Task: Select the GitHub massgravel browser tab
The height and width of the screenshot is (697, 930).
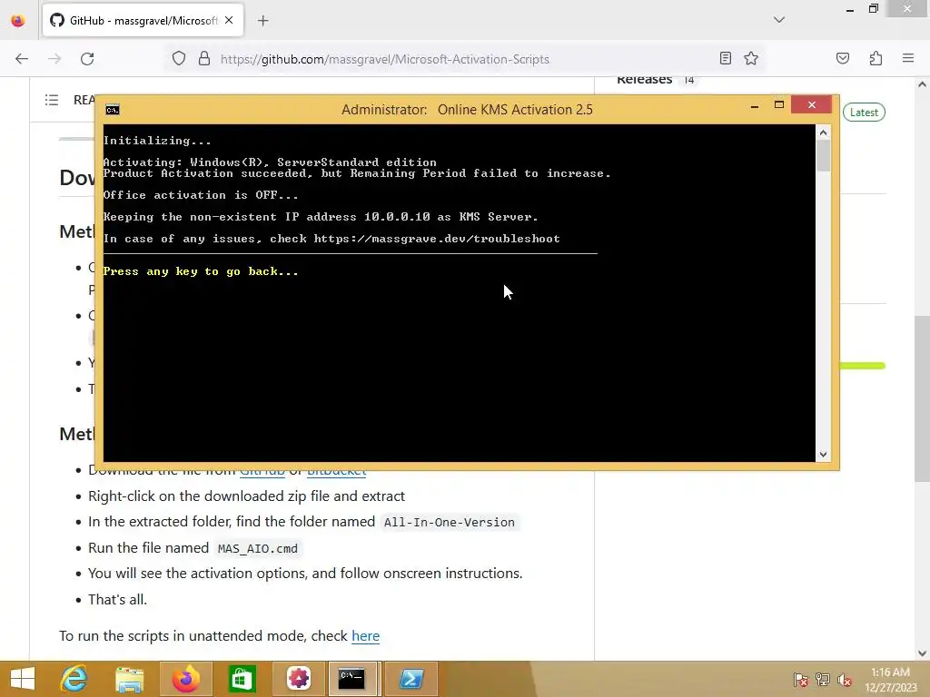Action: point(143,21)
